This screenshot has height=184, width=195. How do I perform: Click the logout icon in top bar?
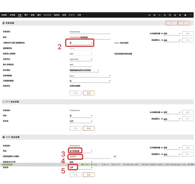point(155,15)
